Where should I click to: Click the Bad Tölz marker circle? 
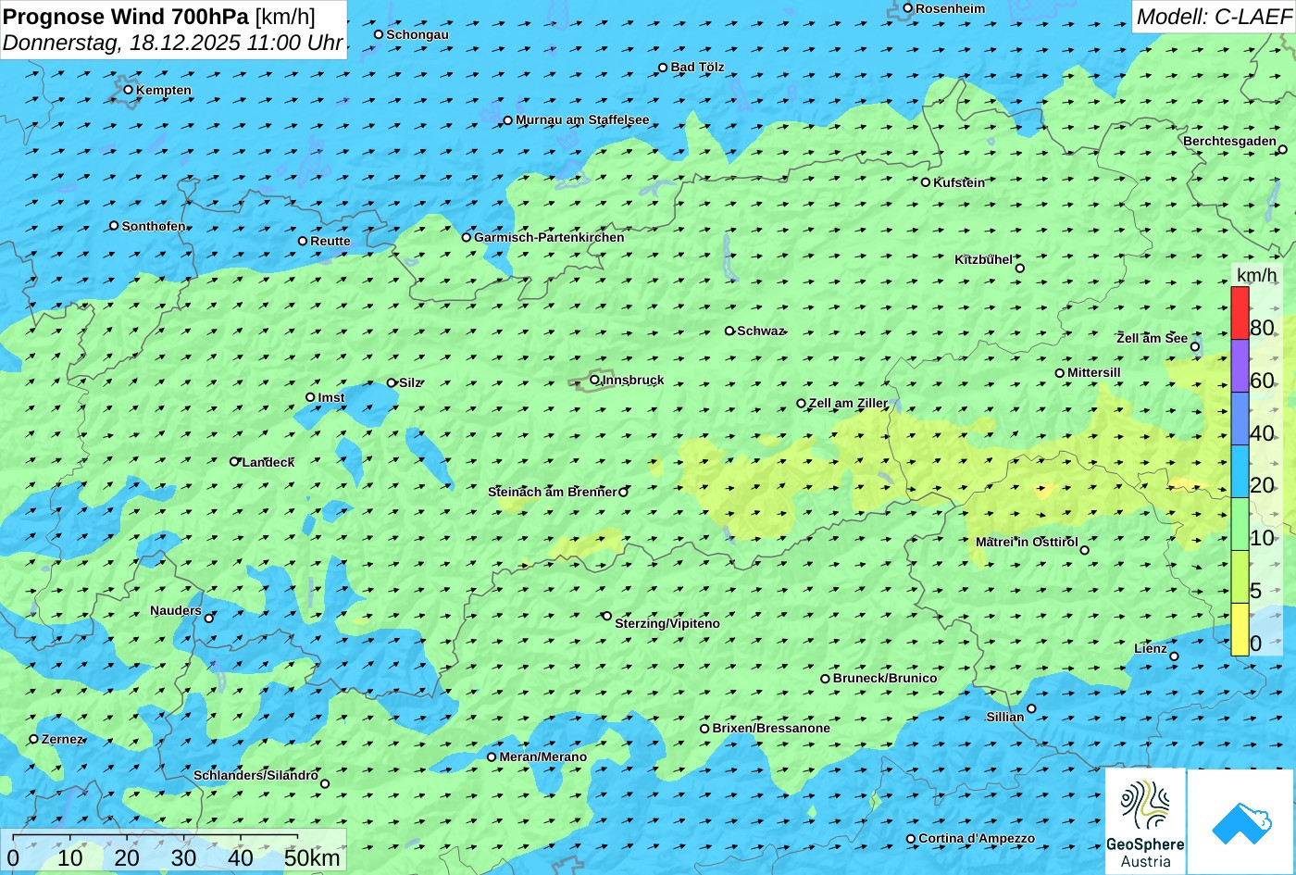click(663, 68)
